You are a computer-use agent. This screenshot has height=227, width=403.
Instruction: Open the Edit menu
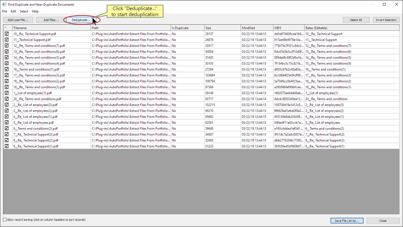13,11
